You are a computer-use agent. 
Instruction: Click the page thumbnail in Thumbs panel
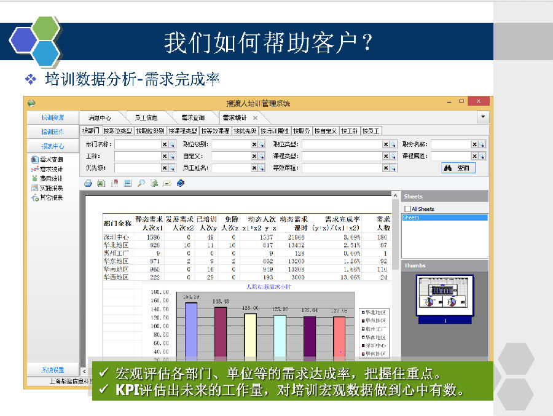click(x=445, y=296)
